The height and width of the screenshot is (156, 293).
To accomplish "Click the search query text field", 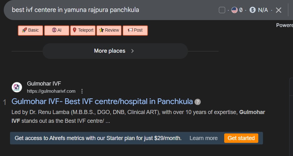I will point(94,10).
